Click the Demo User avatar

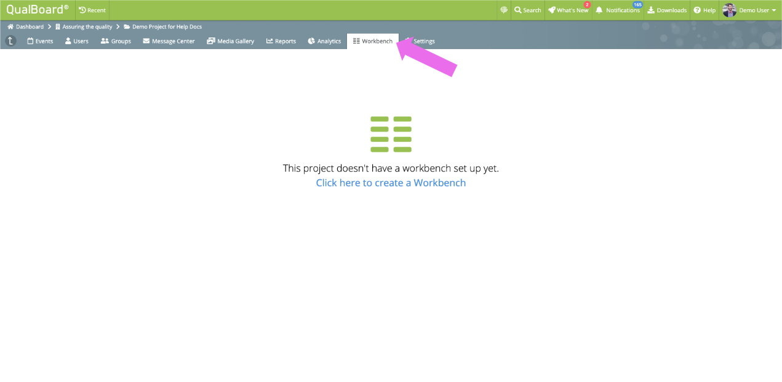(729, 10)
